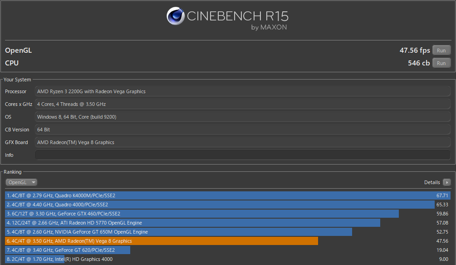Click the 47.56 fps OpenGL score
456x265 pixels.
click(415, 50)
